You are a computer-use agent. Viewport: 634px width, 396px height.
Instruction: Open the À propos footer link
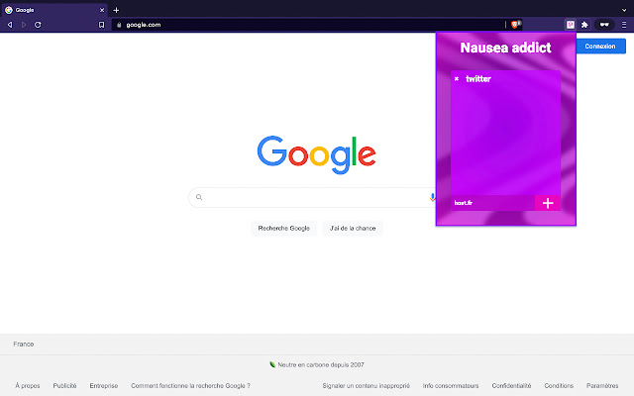(28, 386)
